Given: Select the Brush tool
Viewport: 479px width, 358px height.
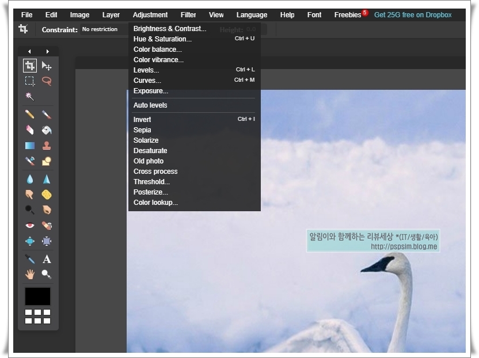Looking at the screenshot, I should point(47,115).
